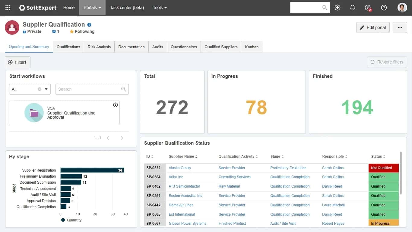This screenshot has width=412, height=232.
Task: Expand the All category dropdown arrow
Action: click(46, 89)
